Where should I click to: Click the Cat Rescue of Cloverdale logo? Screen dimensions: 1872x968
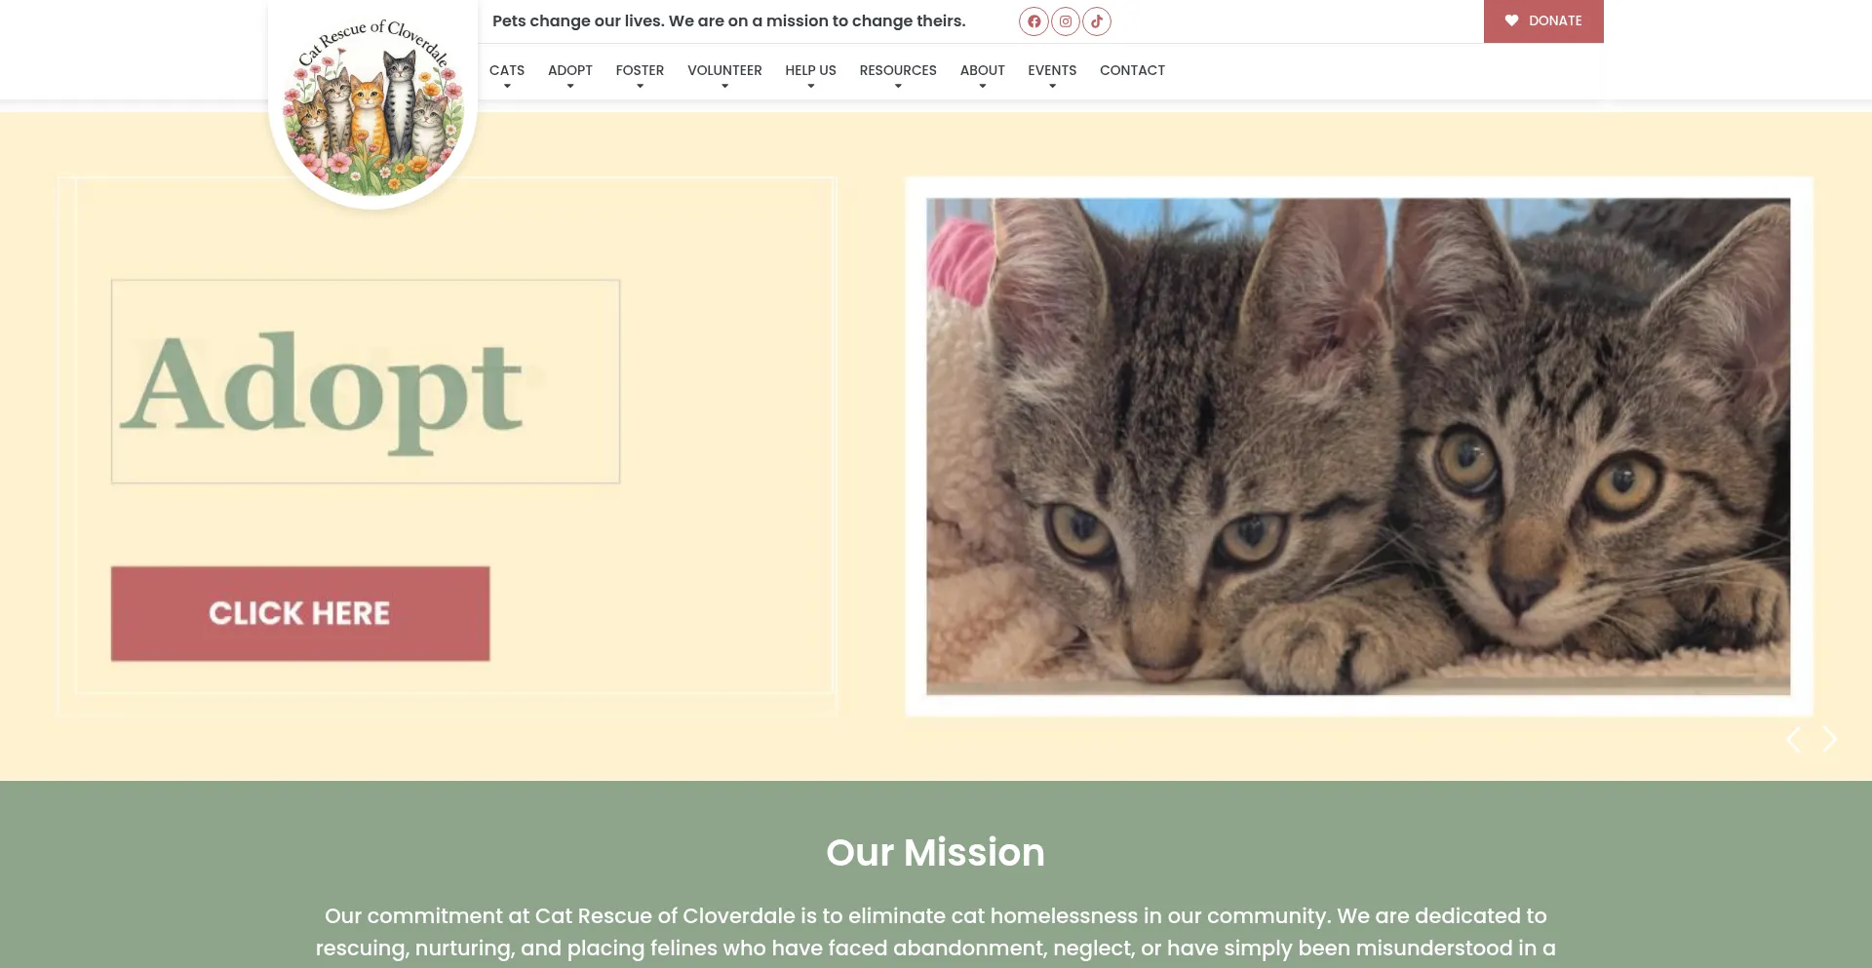click(x=373, y=104)
